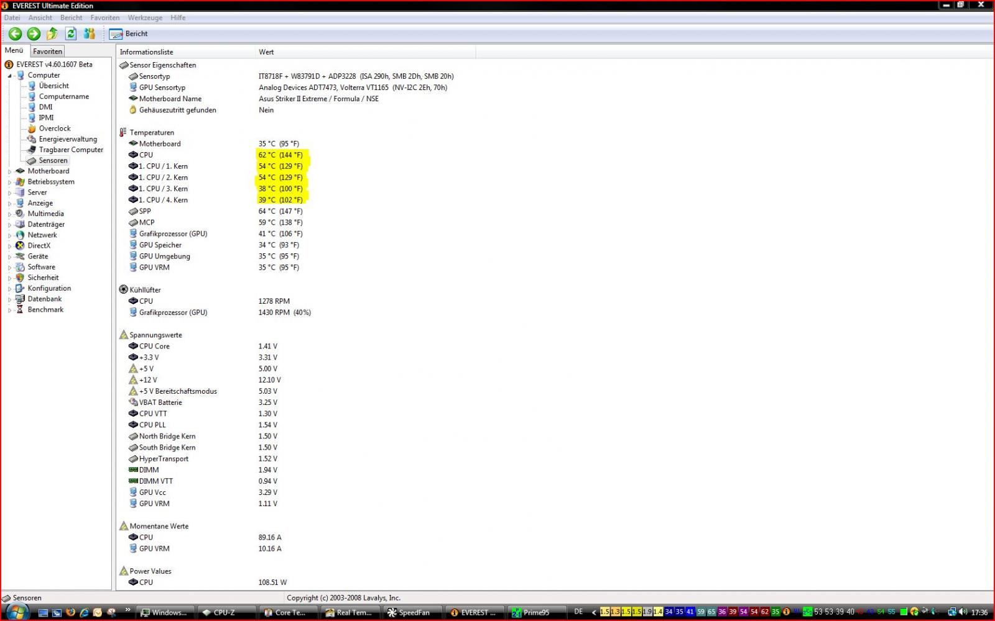Click the Geräte tree icon

[x=20, y=256]
